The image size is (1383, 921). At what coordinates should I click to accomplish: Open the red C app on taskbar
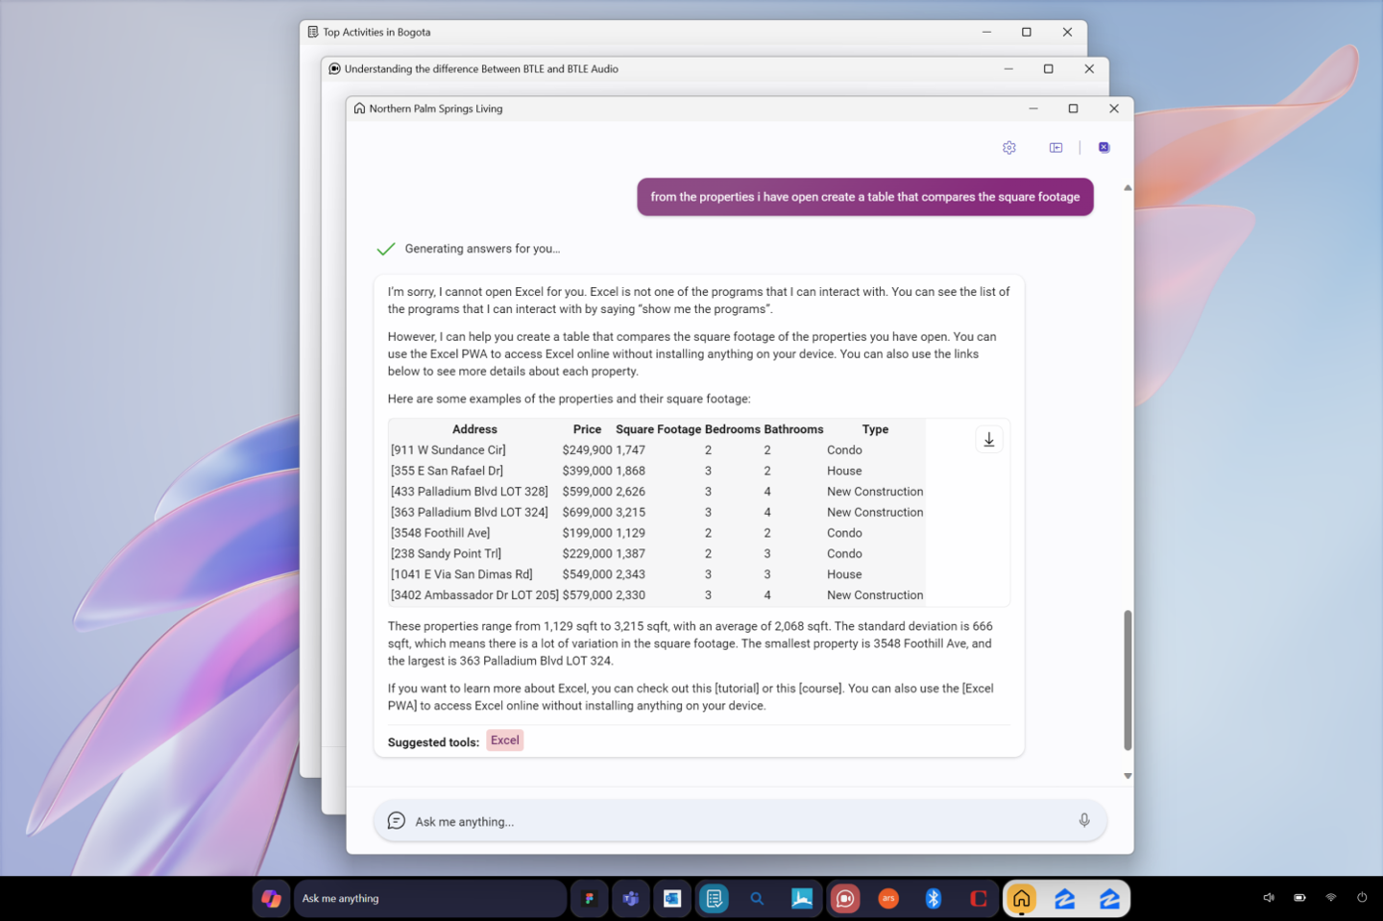(978, 899)
